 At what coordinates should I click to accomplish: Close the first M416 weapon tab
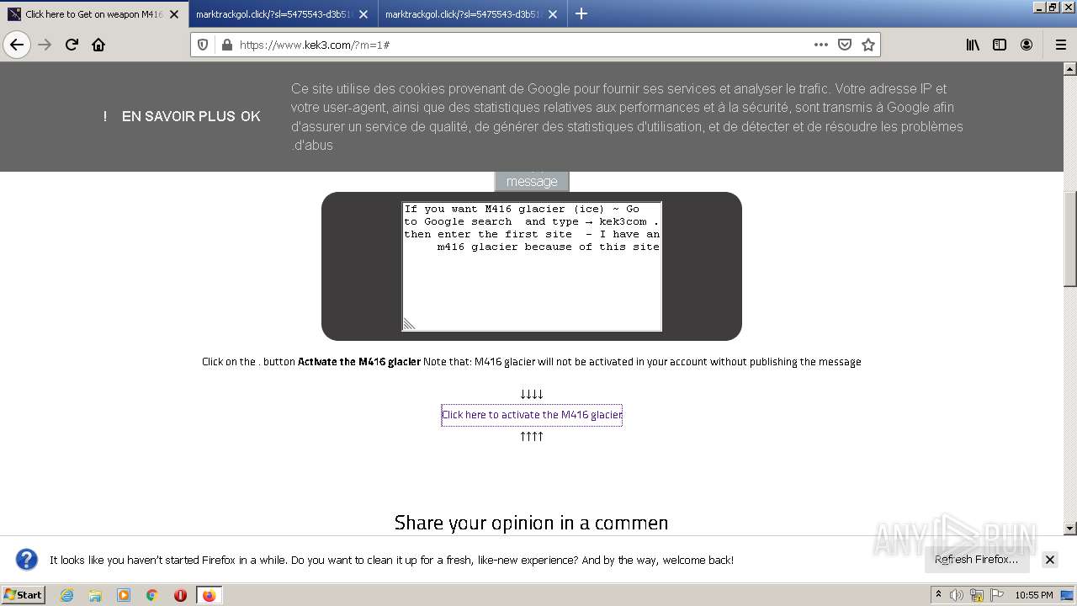coord(174,14)
